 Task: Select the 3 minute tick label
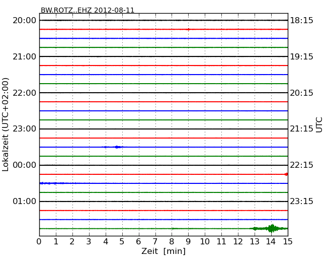point(89,242)
